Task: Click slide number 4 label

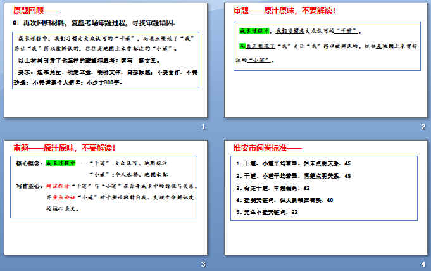Action: (423, 264)
